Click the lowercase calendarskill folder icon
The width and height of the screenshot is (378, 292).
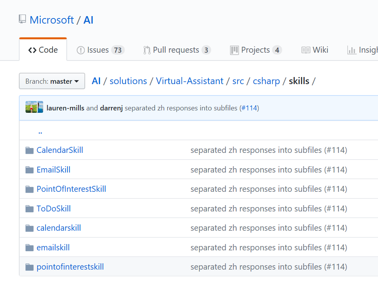point(29,228)
